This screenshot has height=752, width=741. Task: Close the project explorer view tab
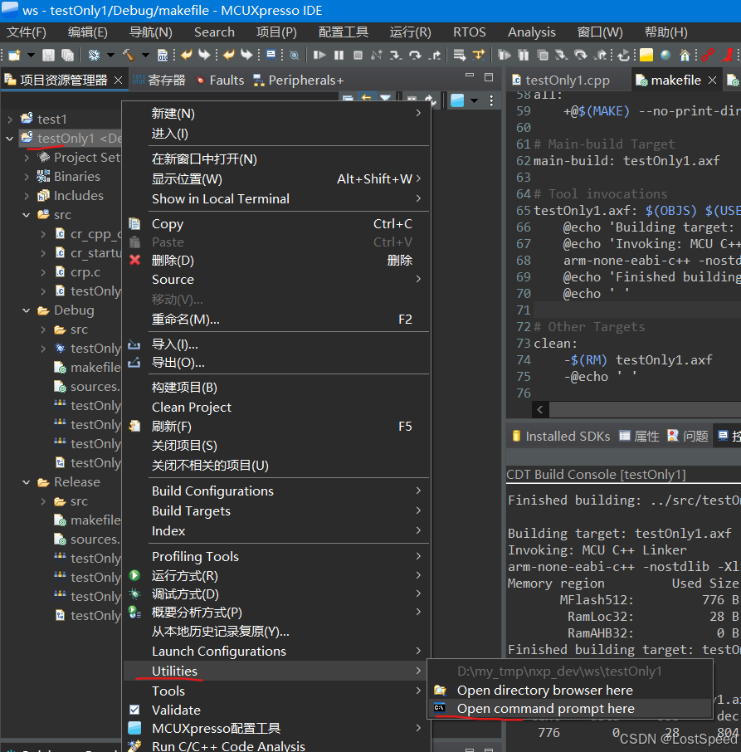click(119, 80)
